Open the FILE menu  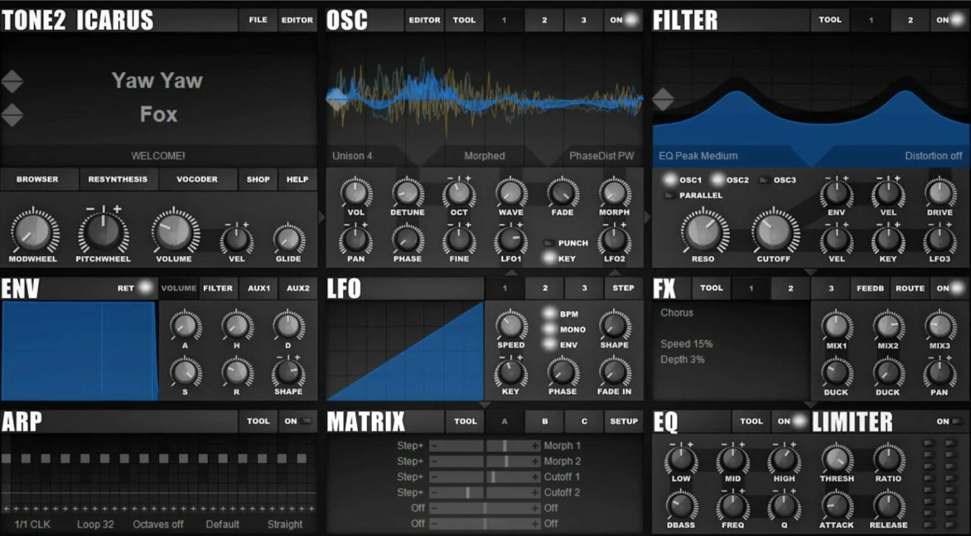pyautogui.click(x=258, y=20)
